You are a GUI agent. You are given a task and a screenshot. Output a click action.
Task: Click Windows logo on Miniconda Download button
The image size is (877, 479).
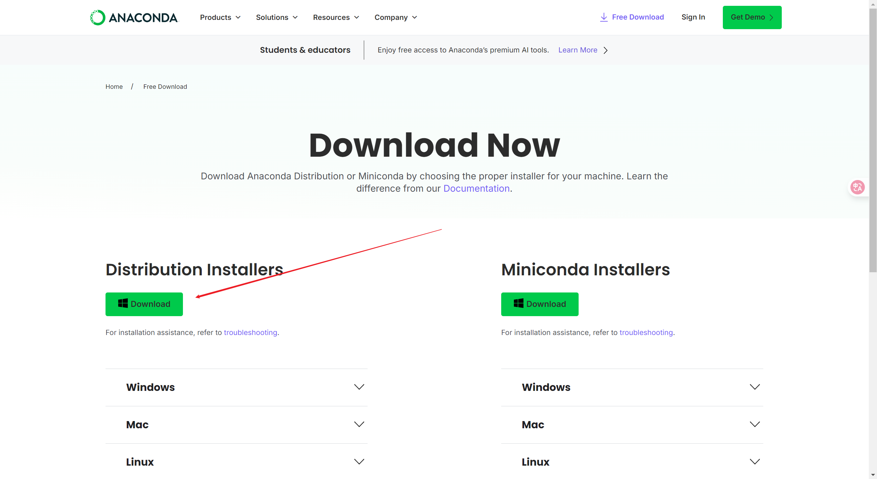coord(518,303)
